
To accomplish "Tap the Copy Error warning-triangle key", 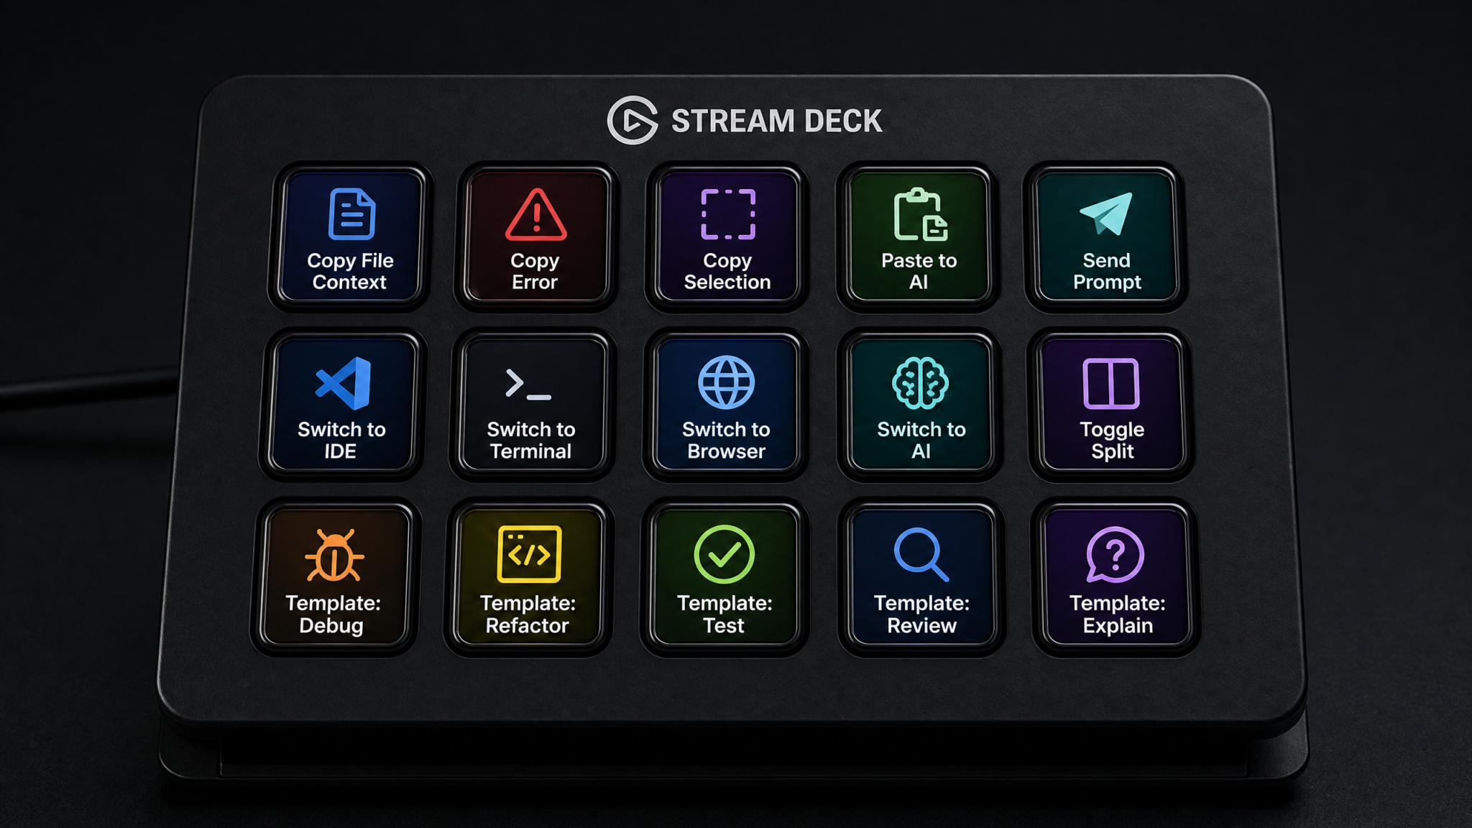I will (536, 236).
